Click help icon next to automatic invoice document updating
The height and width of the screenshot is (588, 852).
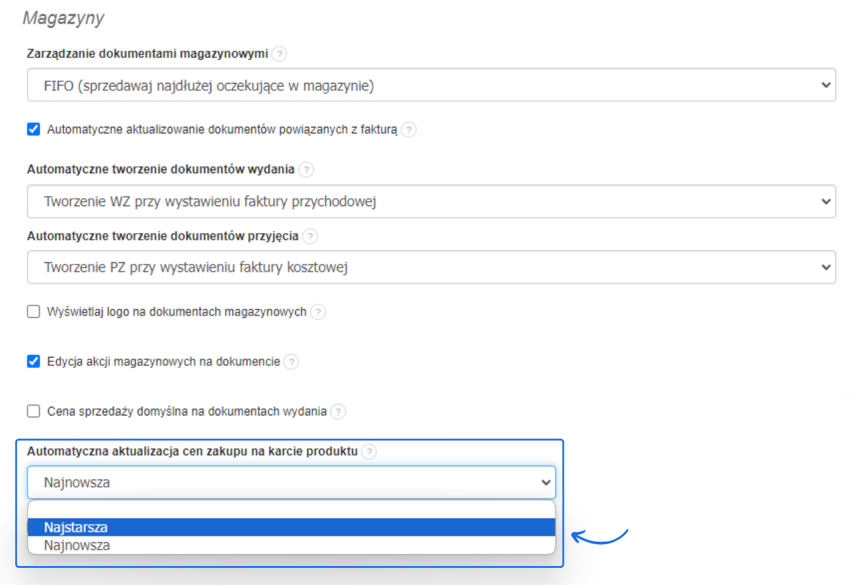pos(409,129)
